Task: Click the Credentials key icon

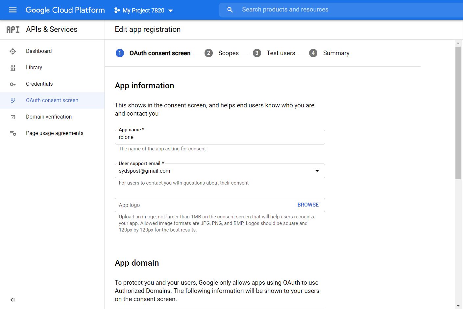Action: [13, 84]
